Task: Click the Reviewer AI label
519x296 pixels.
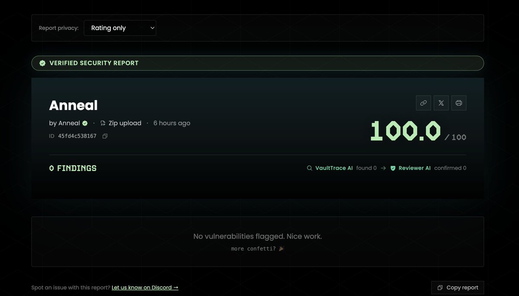Action: coord(414,168)
